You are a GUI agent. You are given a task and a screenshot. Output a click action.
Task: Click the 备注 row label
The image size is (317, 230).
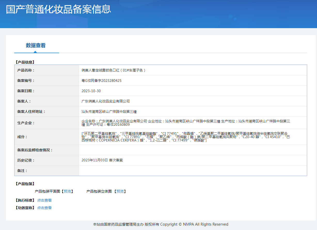coord(22,171)
